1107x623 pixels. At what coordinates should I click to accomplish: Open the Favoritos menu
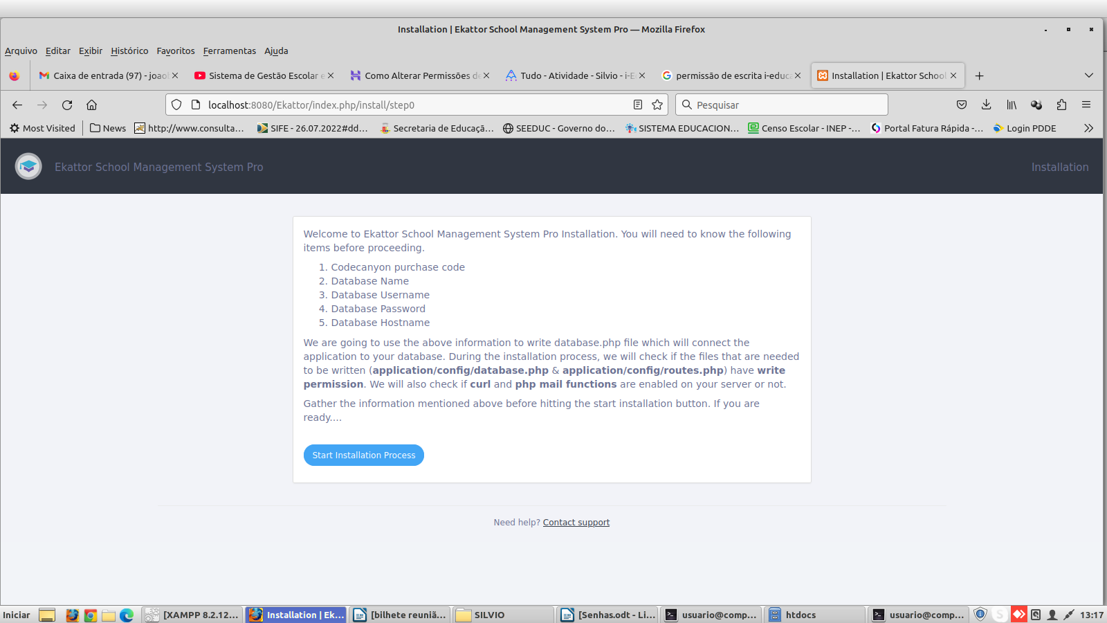pyautogui.click(x=176, y=51)
